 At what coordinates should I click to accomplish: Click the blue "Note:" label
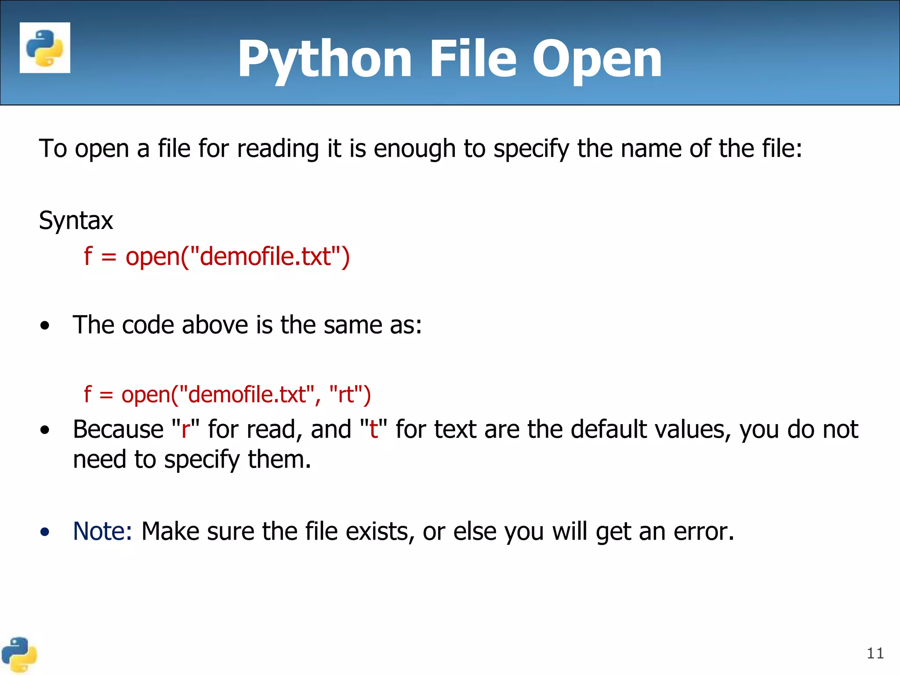pos(102,531)
